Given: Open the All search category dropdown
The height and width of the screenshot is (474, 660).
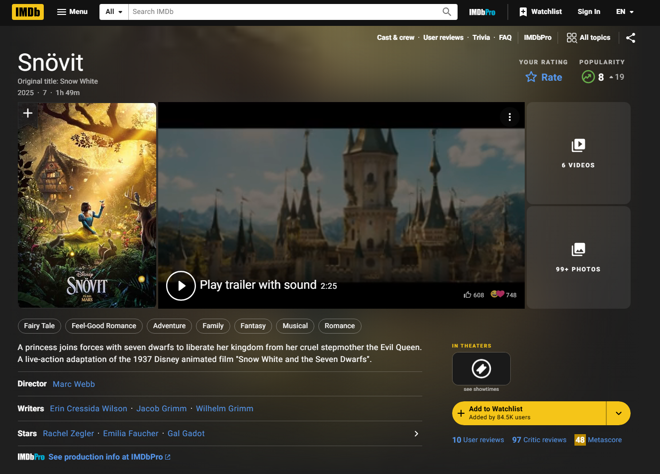Looking at the screenshot, I should click(x=113, y=11).
